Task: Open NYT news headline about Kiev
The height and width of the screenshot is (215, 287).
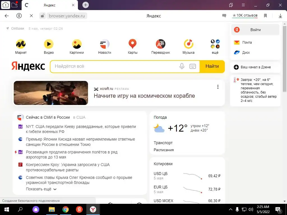Action: click(81, 129)
